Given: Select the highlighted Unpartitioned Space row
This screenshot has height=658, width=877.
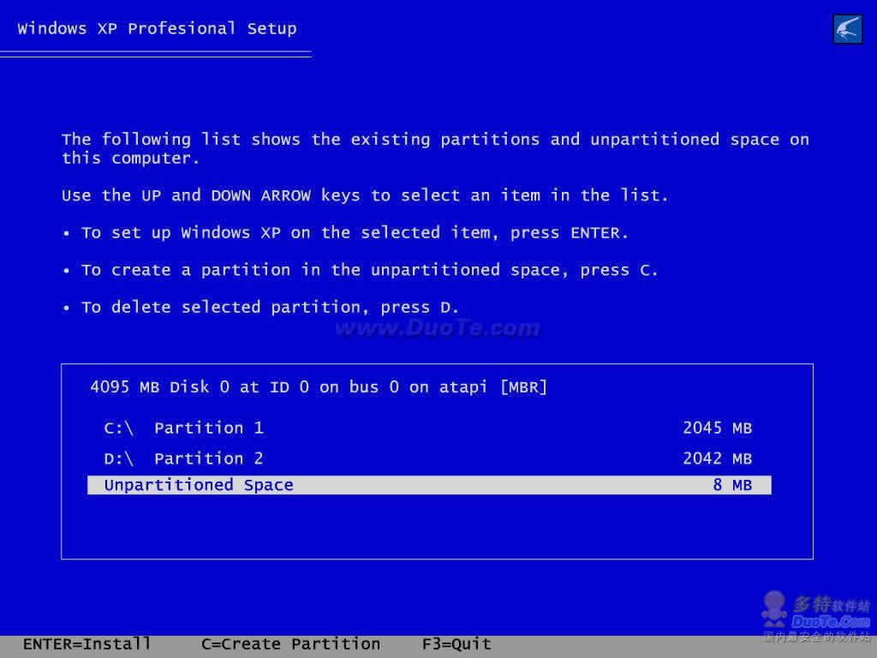Looking at the screenshot, I should pos(429,485).
